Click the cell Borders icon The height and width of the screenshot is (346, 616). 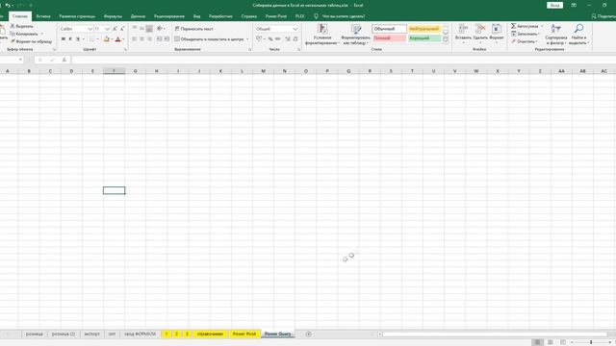92,38
